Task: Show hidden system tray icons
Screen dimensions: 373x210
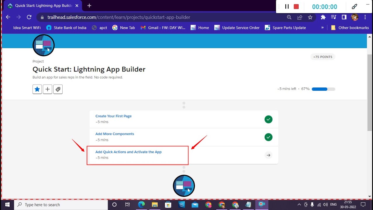Action: click(299, 205)
